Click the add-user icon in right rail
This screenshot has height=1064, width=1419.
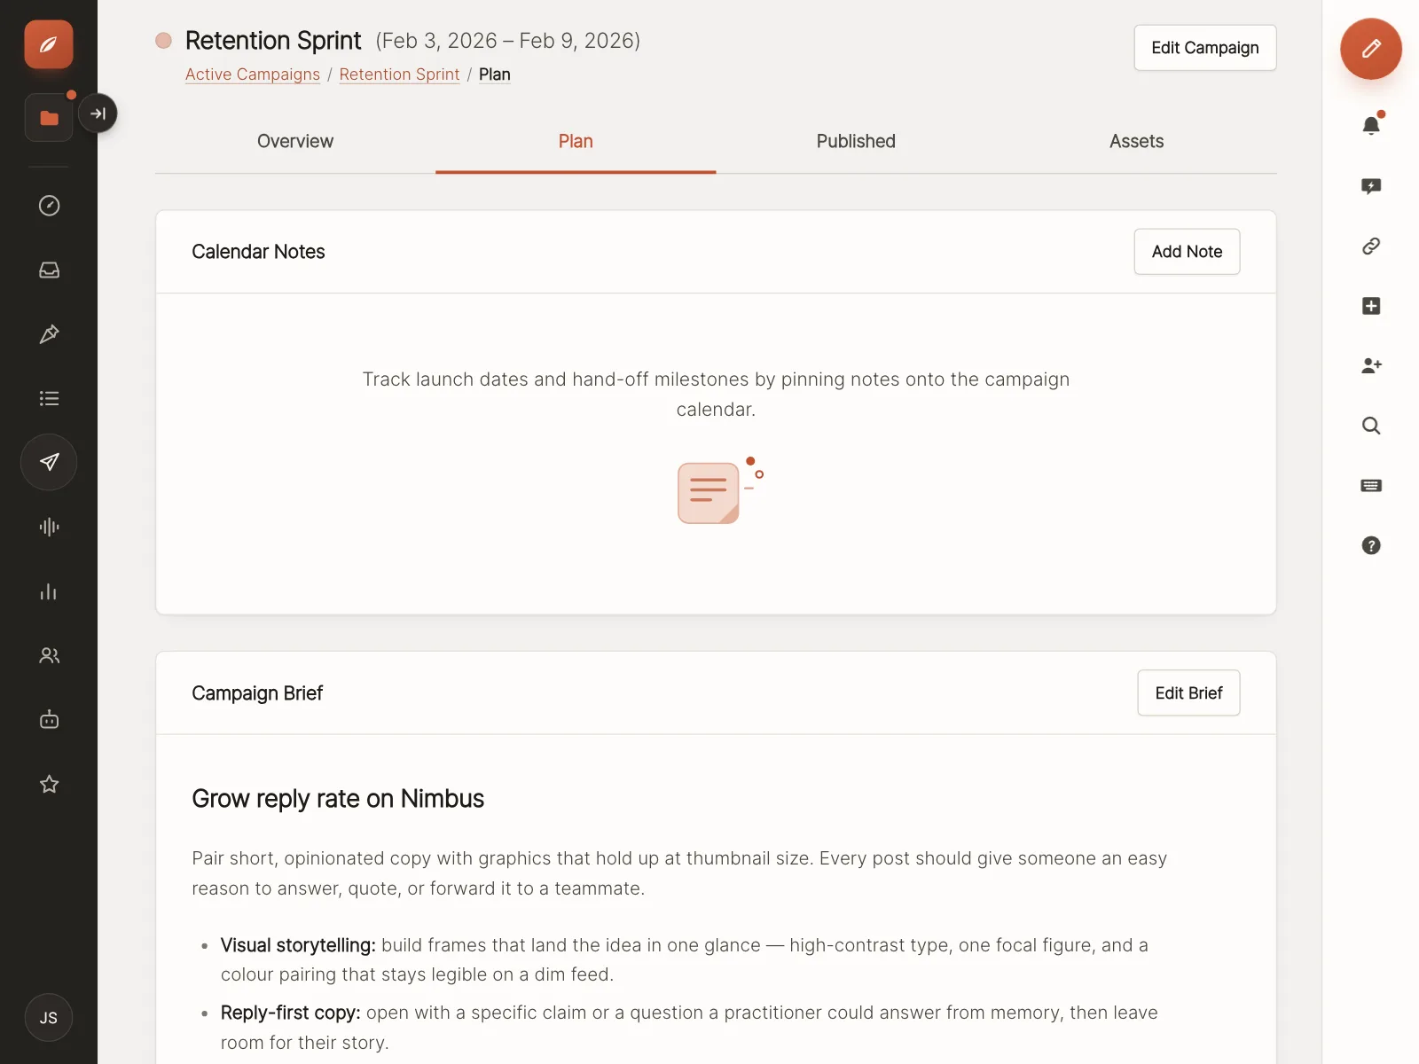[1371, 365]
